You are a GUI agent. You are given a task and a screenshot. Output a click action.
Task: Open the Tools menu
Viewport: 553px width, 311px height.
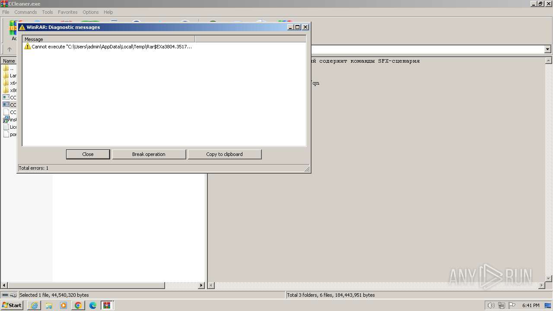(48, 12)
